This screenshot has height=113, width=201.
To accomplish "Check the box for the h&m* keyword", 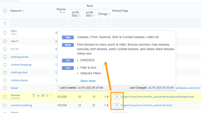I will coord(5,41).
